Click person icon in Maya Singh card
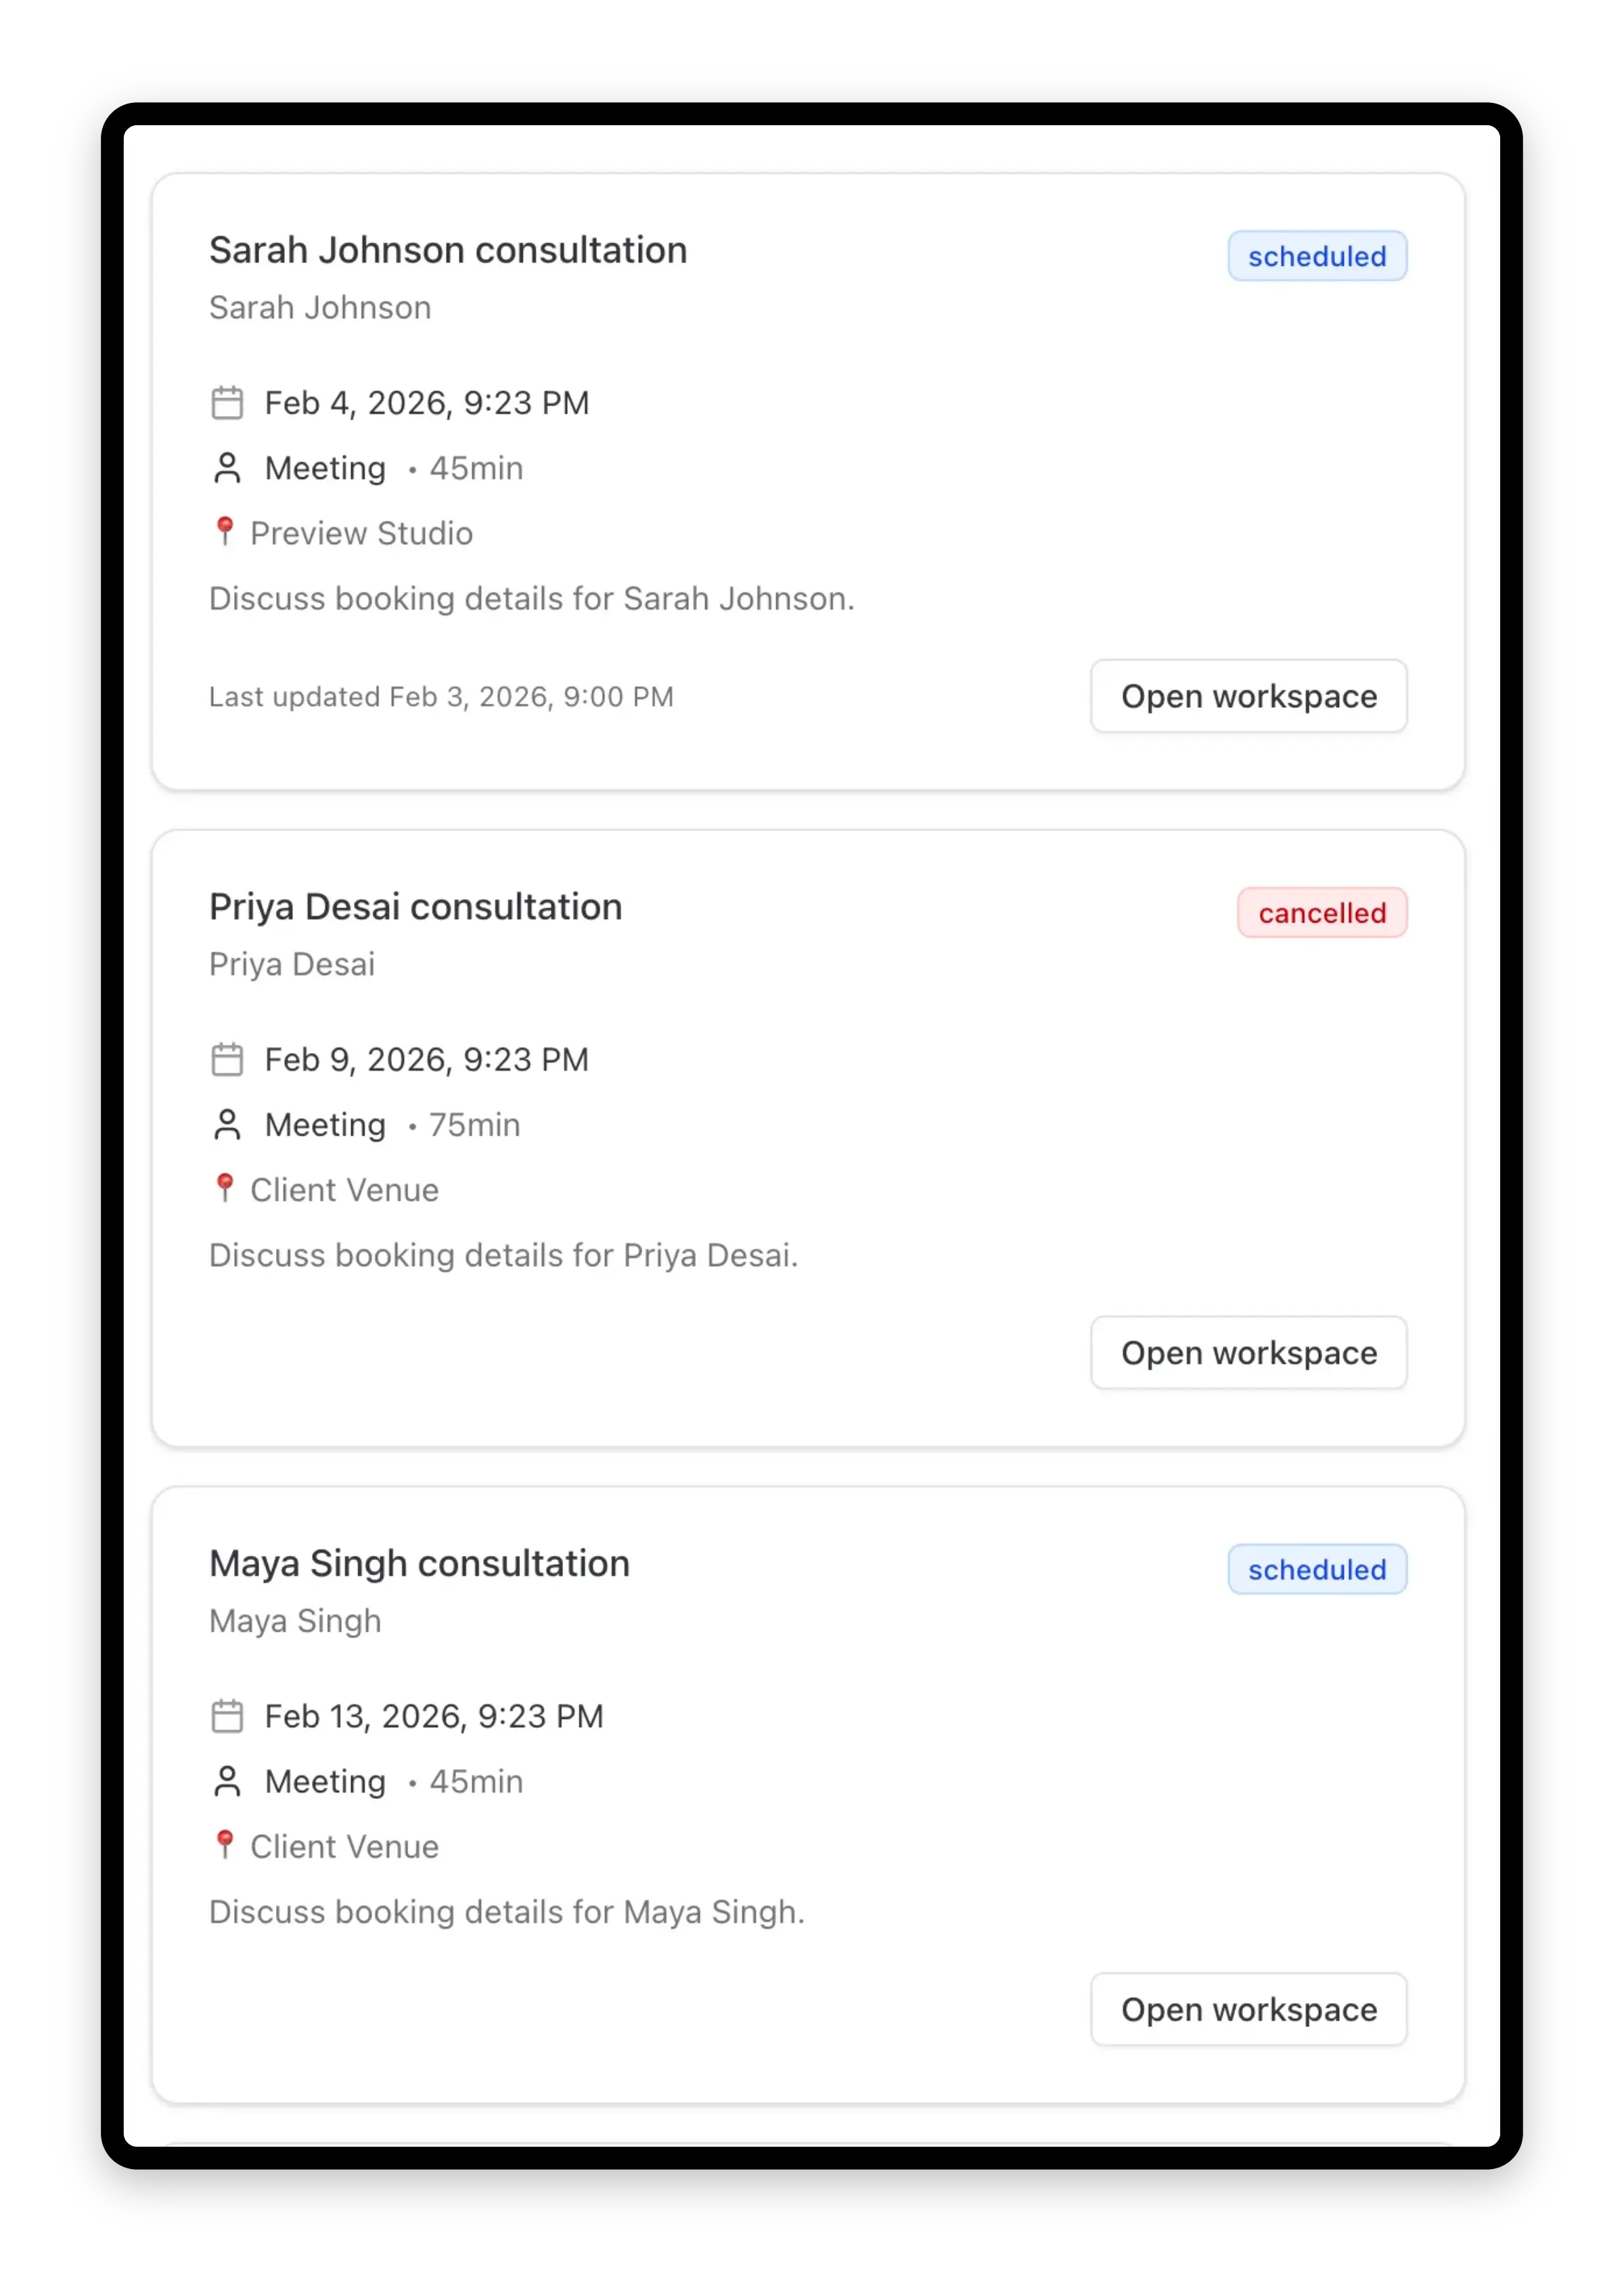1624x2274 pixels. [227, 1782]
